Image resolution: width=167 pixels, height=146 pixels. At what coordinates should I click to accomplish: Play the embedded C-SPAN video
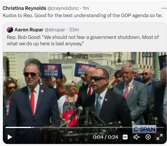(x=10, y=137)
